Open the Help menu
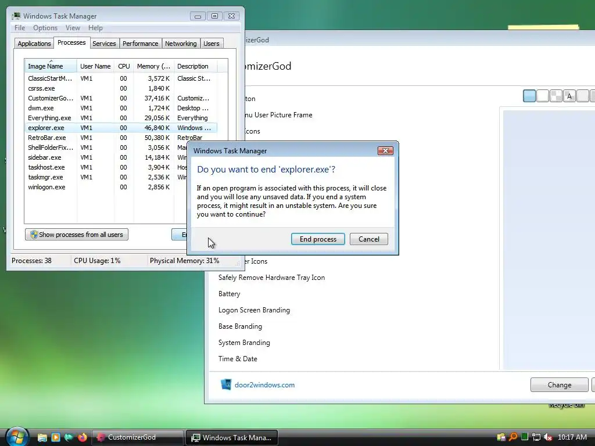Viewport: 595px width, 446px height. (x=95, y=28)
